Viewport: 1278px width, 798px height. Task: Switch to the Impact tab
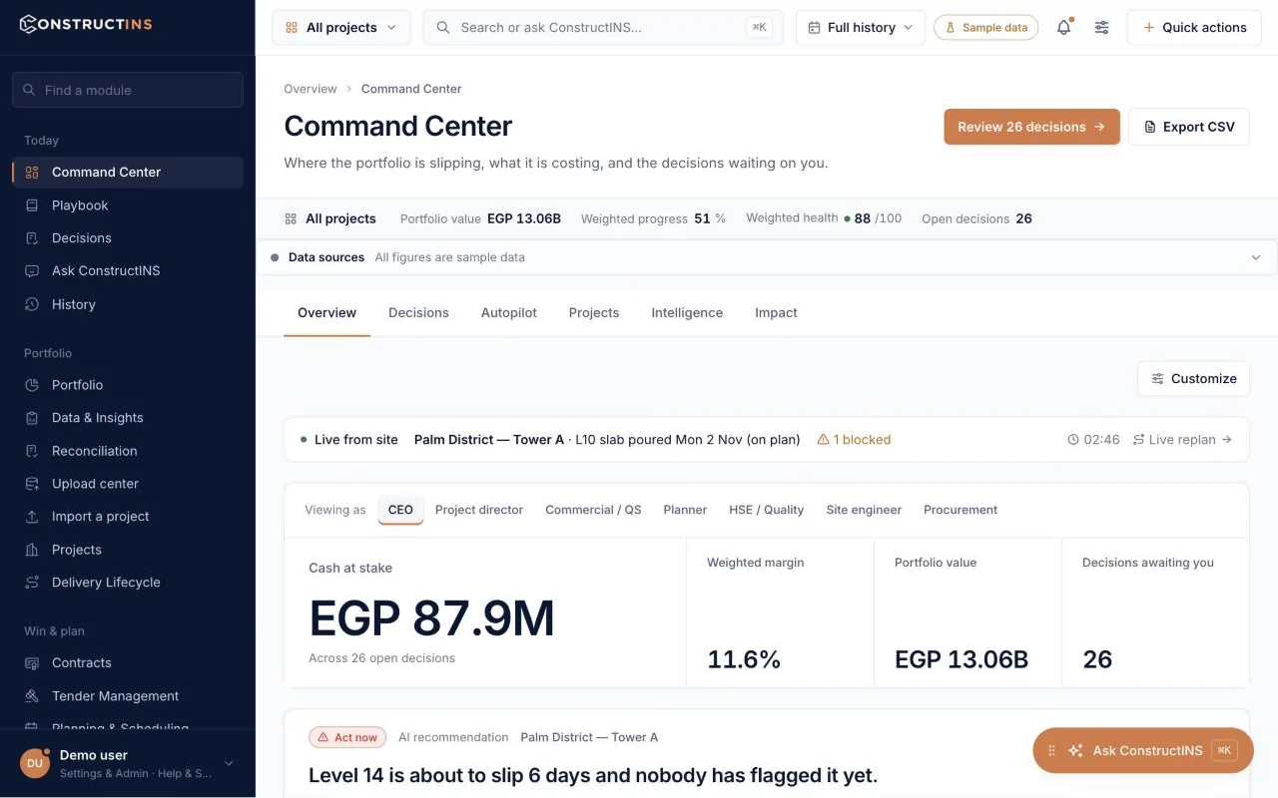tap(776, 313)
